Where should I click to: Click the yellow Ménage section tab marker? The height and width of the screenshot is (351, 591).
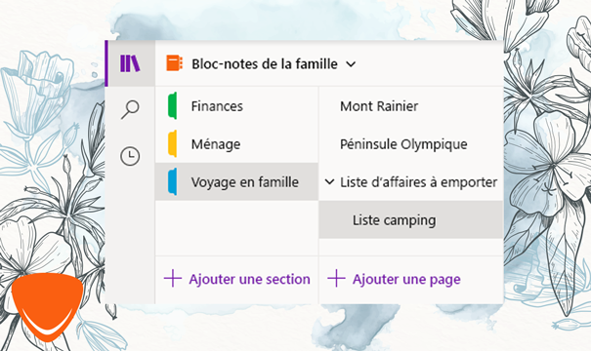172,143
